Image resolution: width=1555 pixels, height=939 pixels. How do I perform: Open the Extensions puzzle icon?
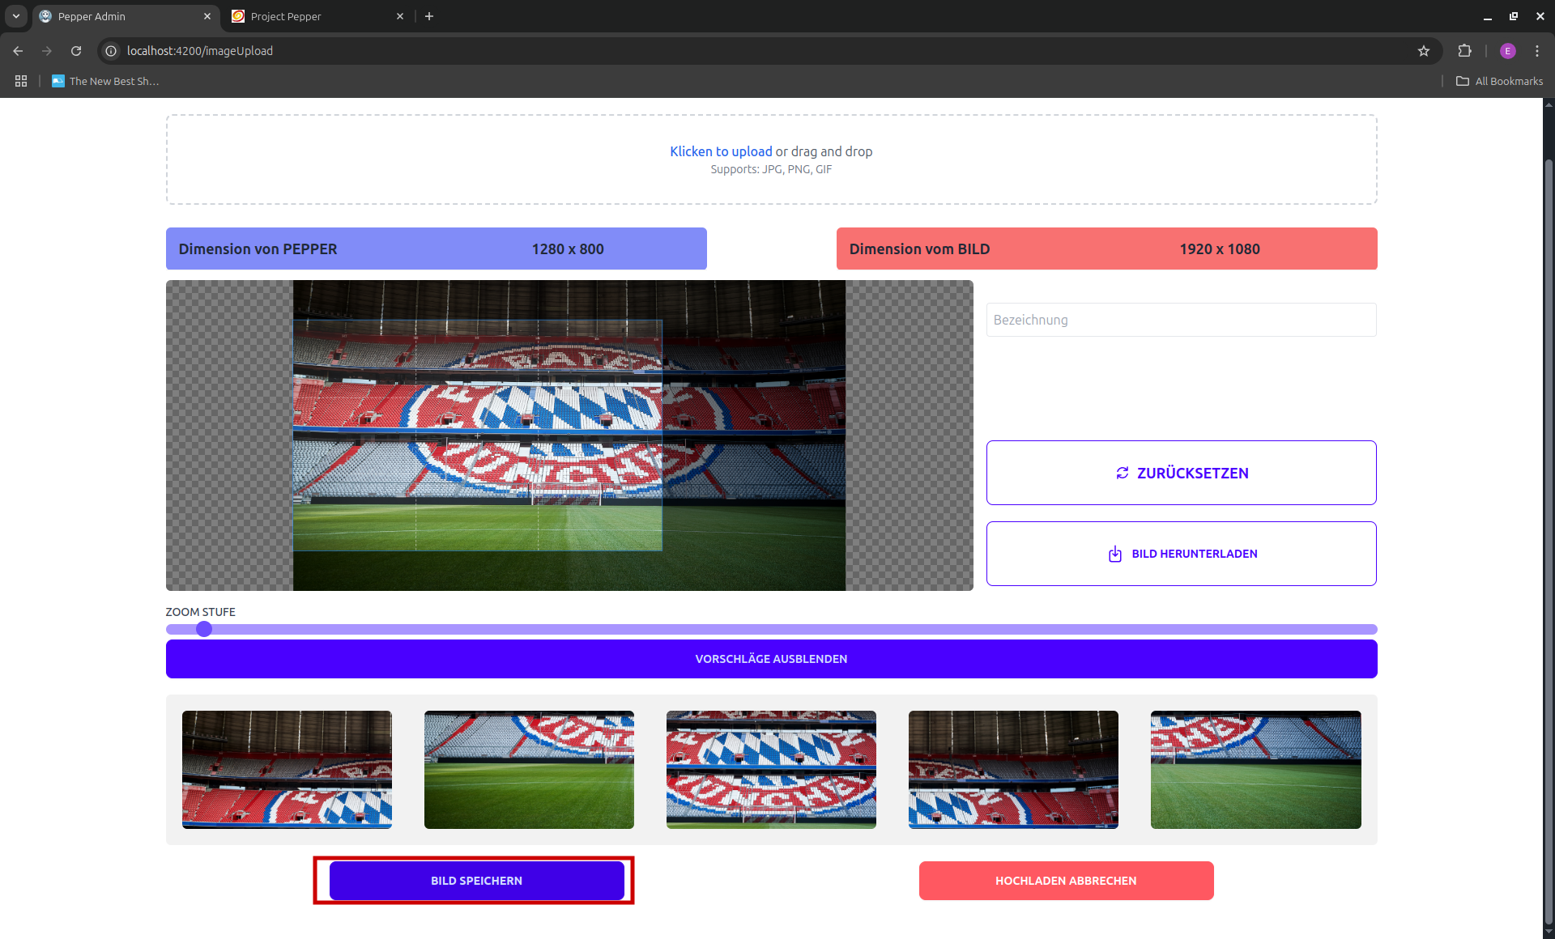tap(1464, 51)
